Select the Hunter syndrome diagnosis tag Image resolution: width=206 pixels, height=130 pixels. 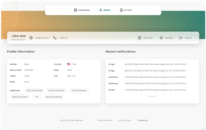[x=56, y=90]
